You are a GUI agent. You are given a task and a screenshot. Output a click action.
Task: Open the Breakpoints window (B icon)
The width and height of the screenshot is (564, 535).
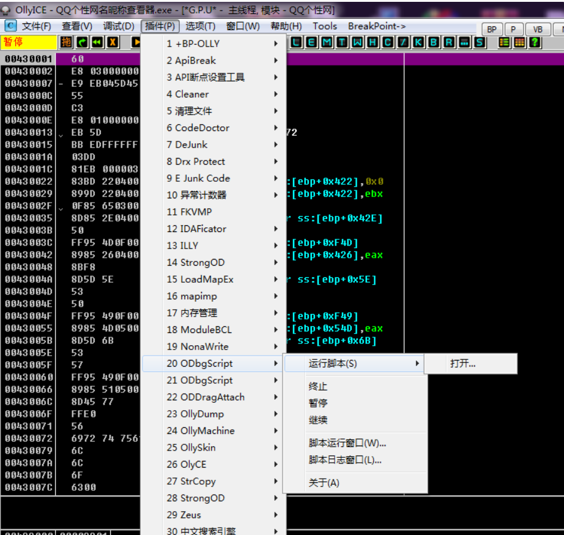pyautogui.click(x=434, y=42)
